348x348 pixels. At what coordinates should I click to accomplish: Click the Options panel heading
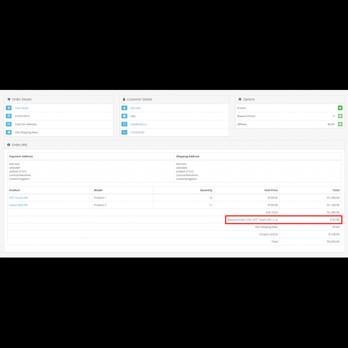click(x=248, y=99)
